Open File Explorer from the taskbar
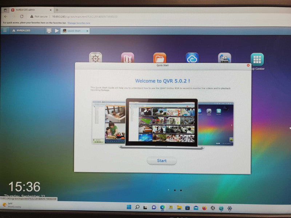Screen dimensions: 291x218 179,207
